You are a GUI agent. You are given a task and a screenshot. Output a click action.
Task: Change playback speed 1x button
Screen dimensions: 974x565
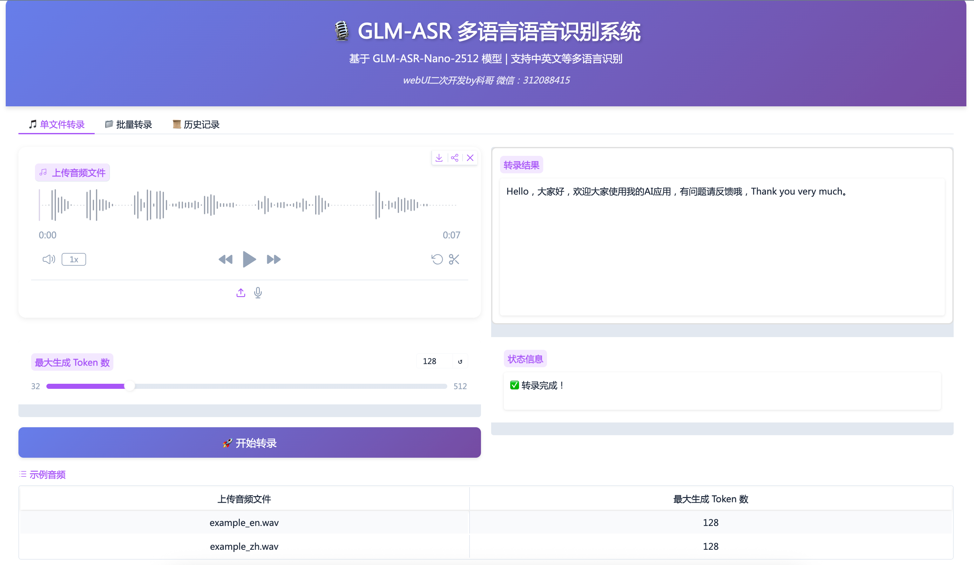[74, 260]
